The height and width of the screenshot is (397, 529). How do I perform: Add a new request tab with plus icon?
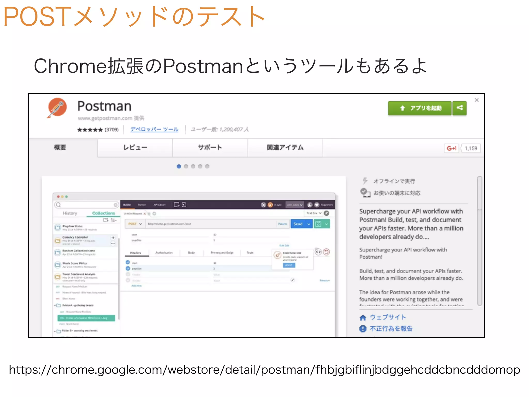154,214
